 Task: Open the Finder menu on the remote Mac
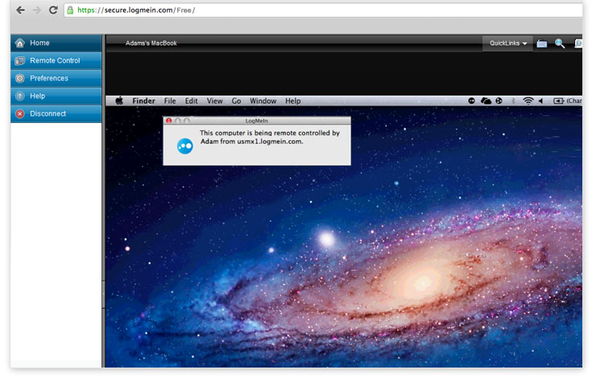point(143,101)
